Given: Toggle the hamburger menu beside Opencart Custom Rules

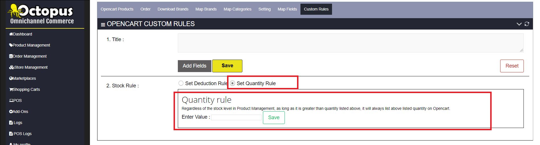Looking at the screenshot, I should [x=103, y=25].
